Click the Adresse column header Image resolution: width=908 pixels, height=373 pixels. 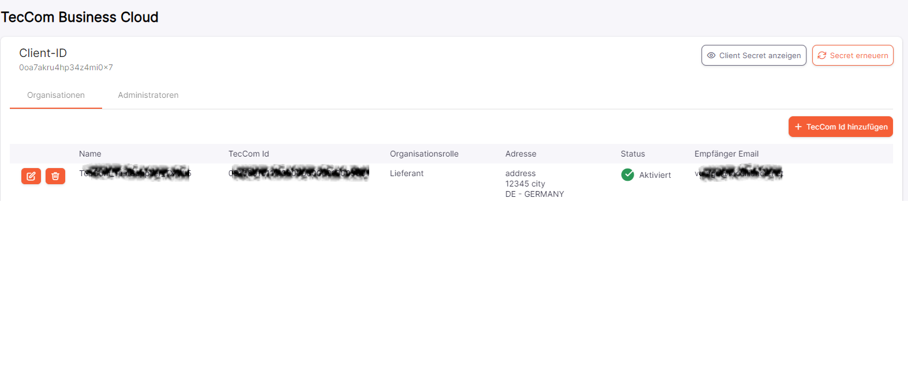click(521, 154)
